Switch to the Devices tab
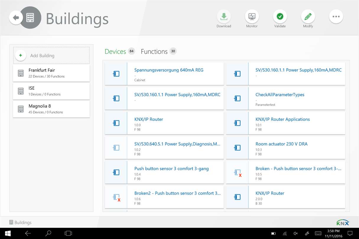The width and height of the screenshot is (359, 239). coord(115,51)
